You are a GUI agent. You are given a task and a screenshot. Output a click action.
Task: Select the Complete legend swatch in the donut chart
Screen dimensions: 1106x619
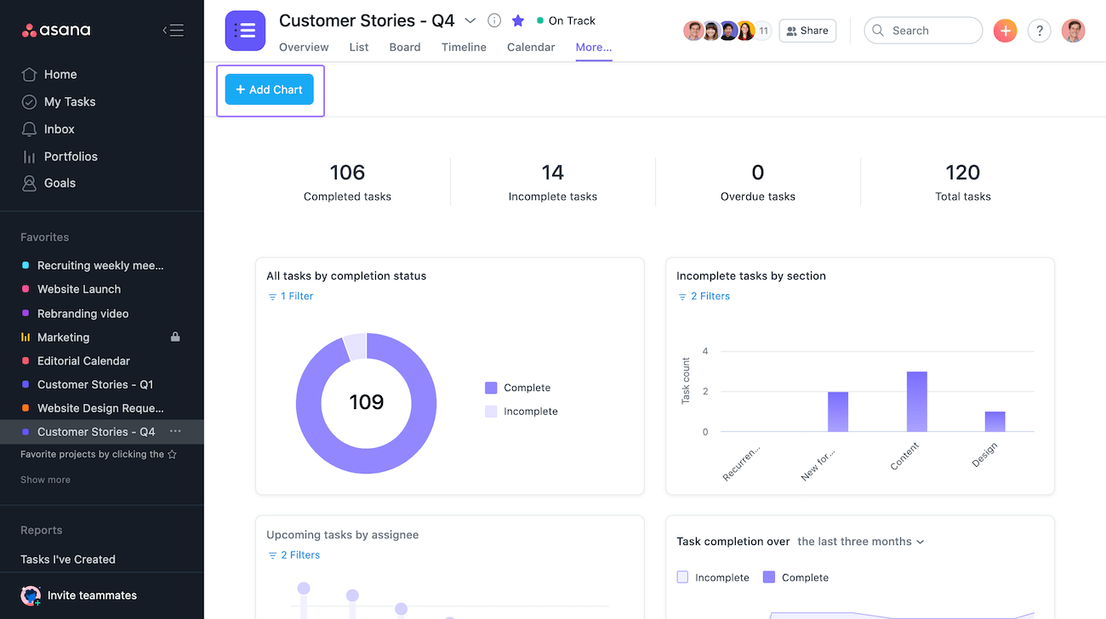point(491,387)
